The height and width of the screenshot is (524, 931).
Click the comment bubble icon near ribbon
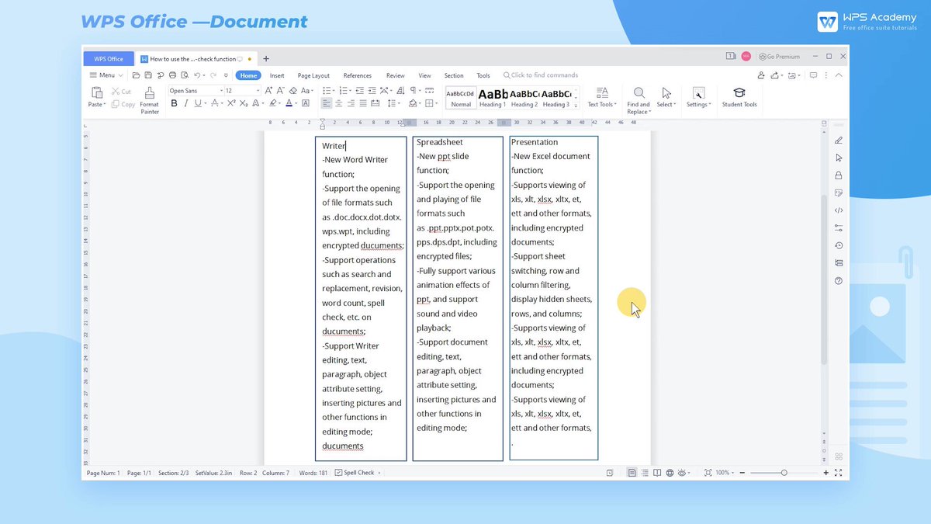click(813, 75)
